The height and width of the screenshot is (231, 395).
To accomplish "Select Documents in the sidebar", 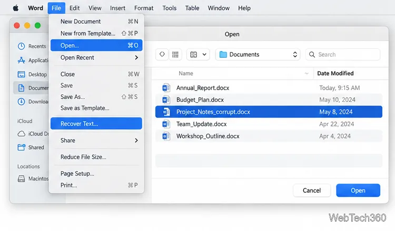I will (31, 88).
